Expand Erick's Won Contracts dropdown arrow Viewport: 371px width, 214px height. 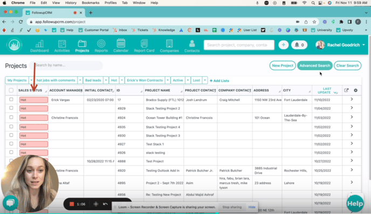point(168,80)
